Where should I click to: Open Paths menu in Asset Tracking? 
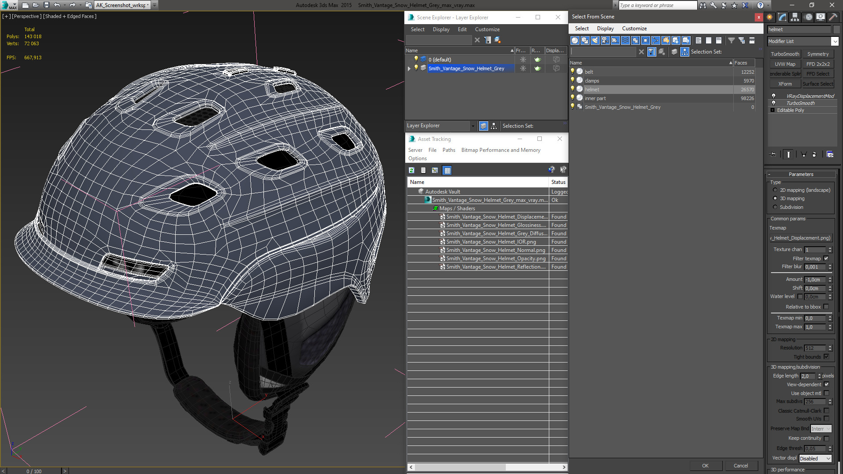pyautogui.click(x=449, y=150)
